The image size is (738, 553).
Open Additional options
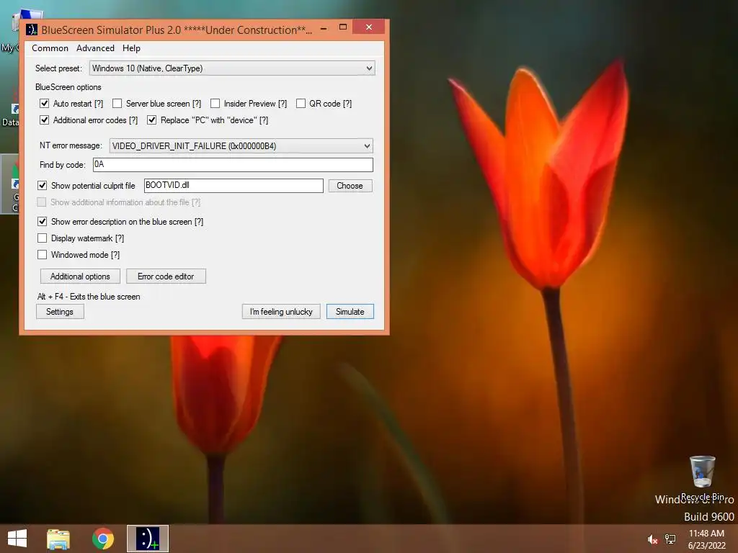click(x=80, y=276)
